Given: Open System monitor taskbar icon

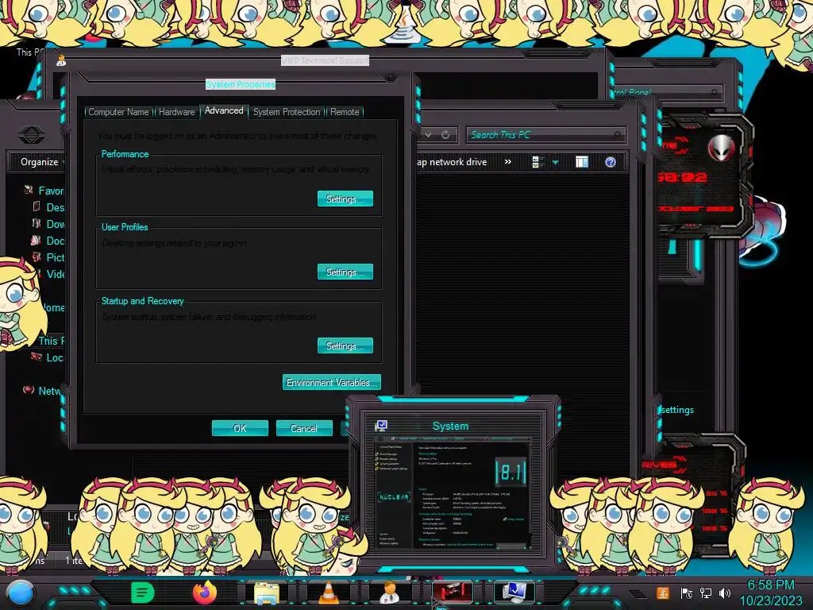Looking at the screenshot, I should click(514, 593).
